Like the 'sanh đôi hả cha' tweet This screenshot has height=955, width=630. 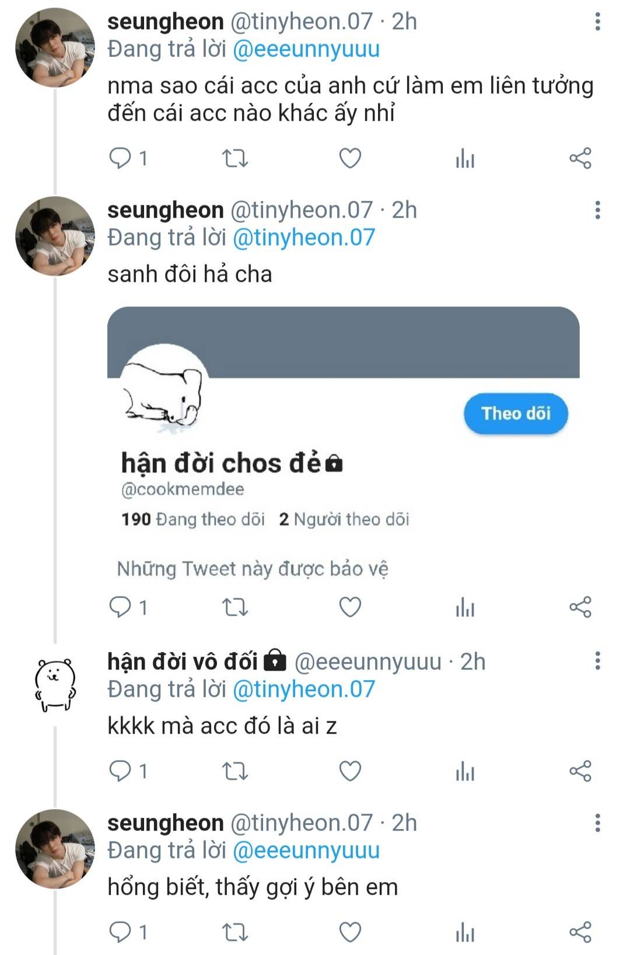click(350, 607)
